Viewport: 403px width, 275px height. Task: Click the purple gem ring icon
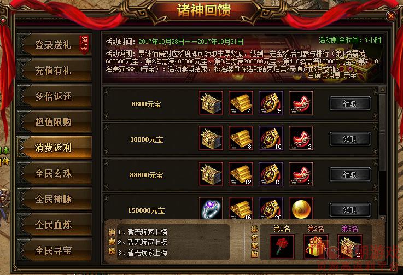(x=211, y=208)
